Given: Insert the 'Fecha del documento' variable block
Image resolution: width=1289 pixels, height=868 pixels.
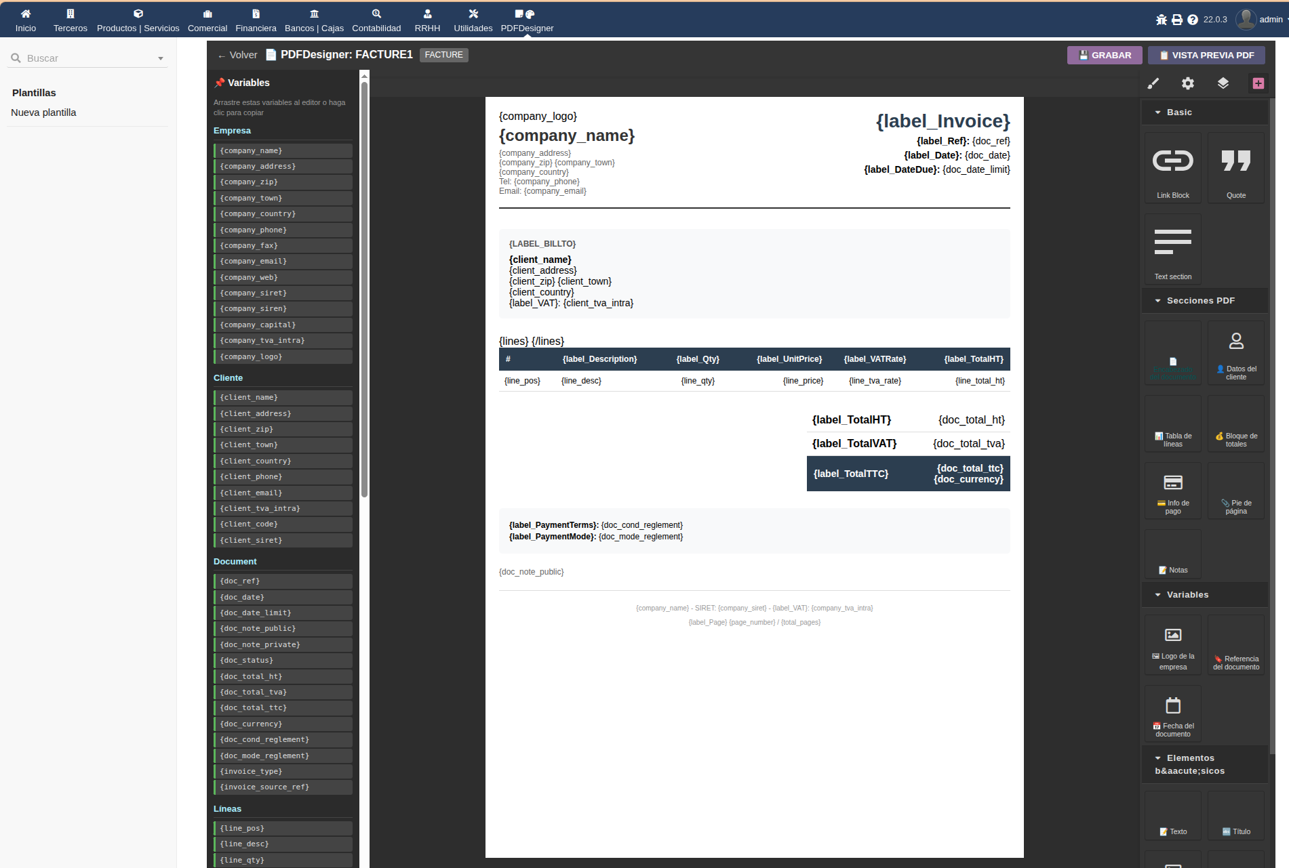Looking at the screenshot, I should pos(1172,713).
